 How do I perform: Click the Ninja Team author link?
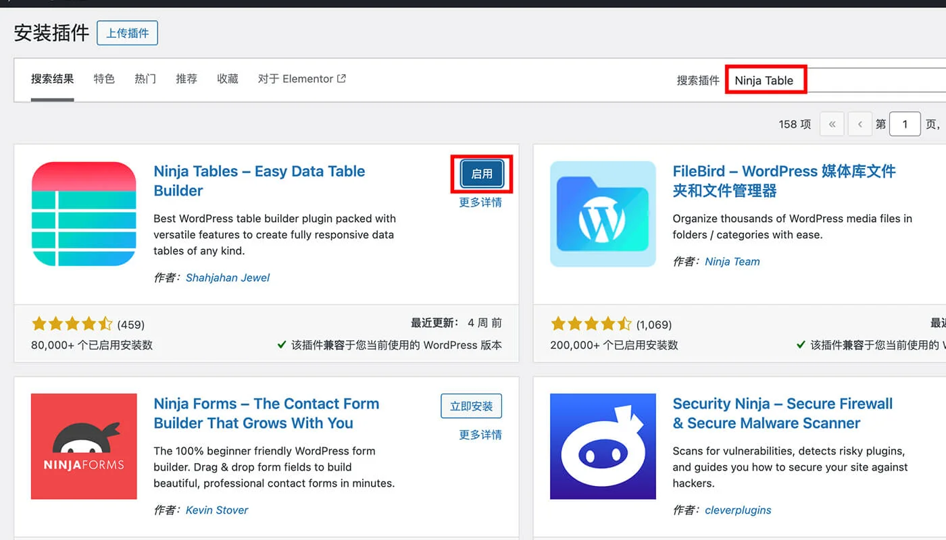[732, 261]
